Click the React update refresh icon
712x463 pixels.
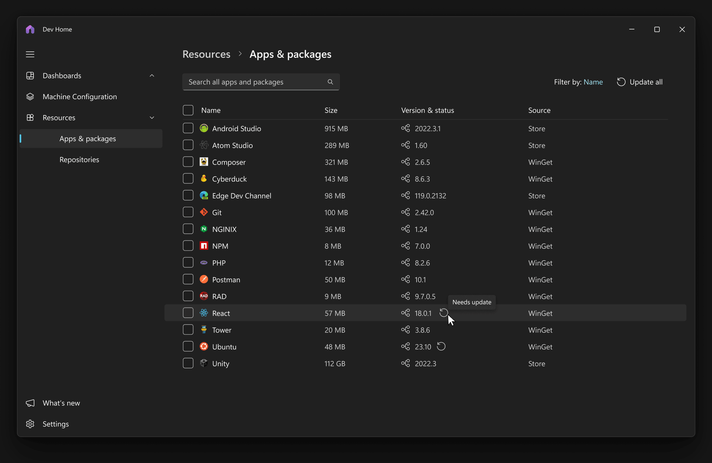(444, 313)
